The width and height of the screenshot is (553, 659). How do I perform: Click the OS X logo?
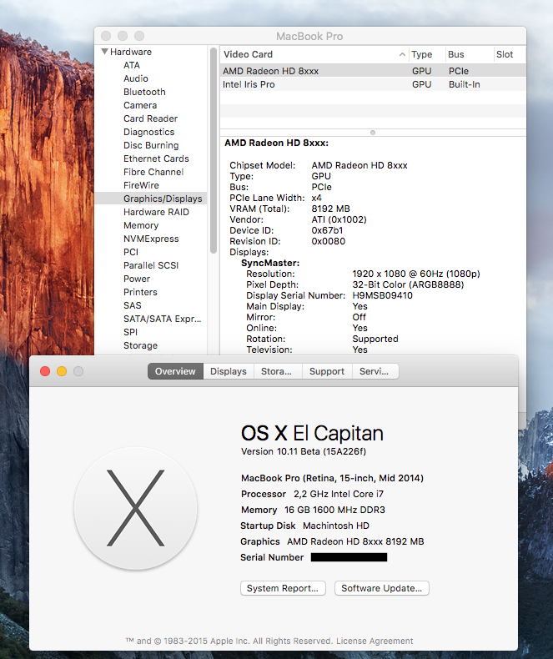[x=135, y=508]
